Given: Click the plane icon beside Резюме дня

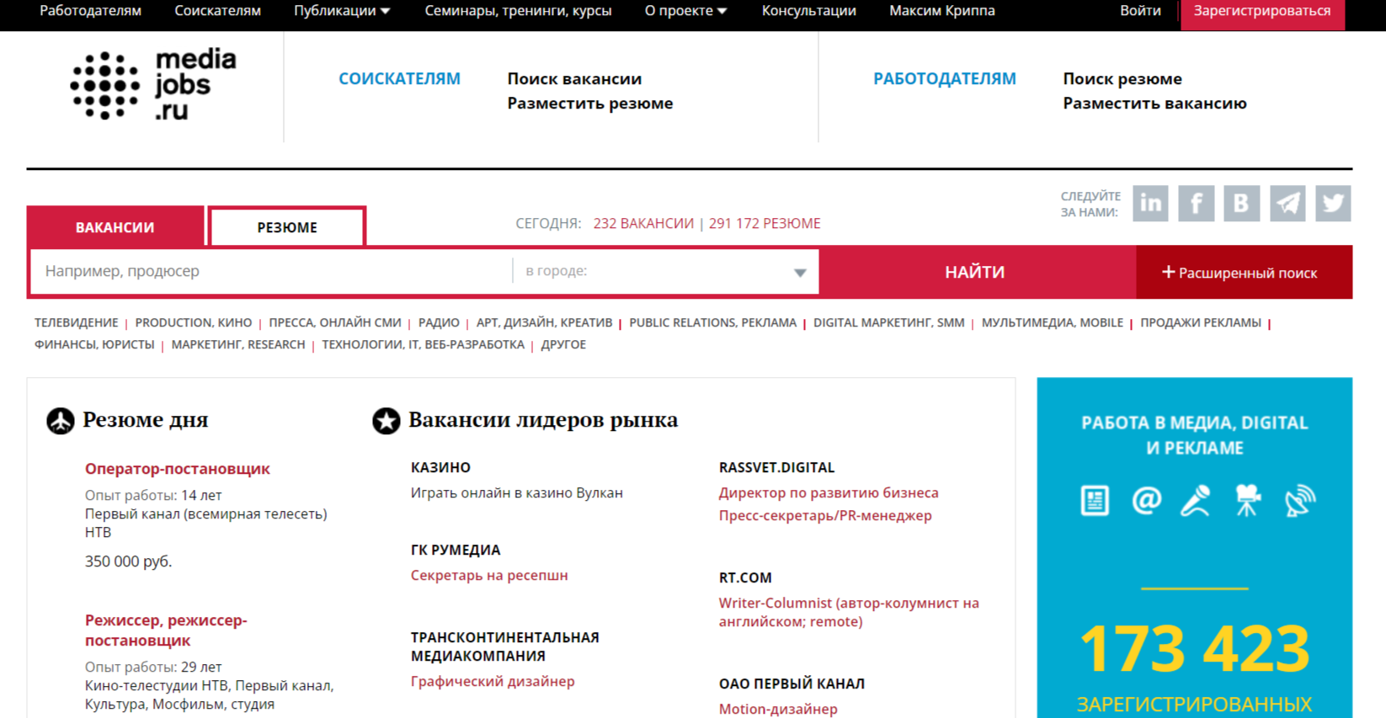Looking at the screenshot, I should [60, 420].
